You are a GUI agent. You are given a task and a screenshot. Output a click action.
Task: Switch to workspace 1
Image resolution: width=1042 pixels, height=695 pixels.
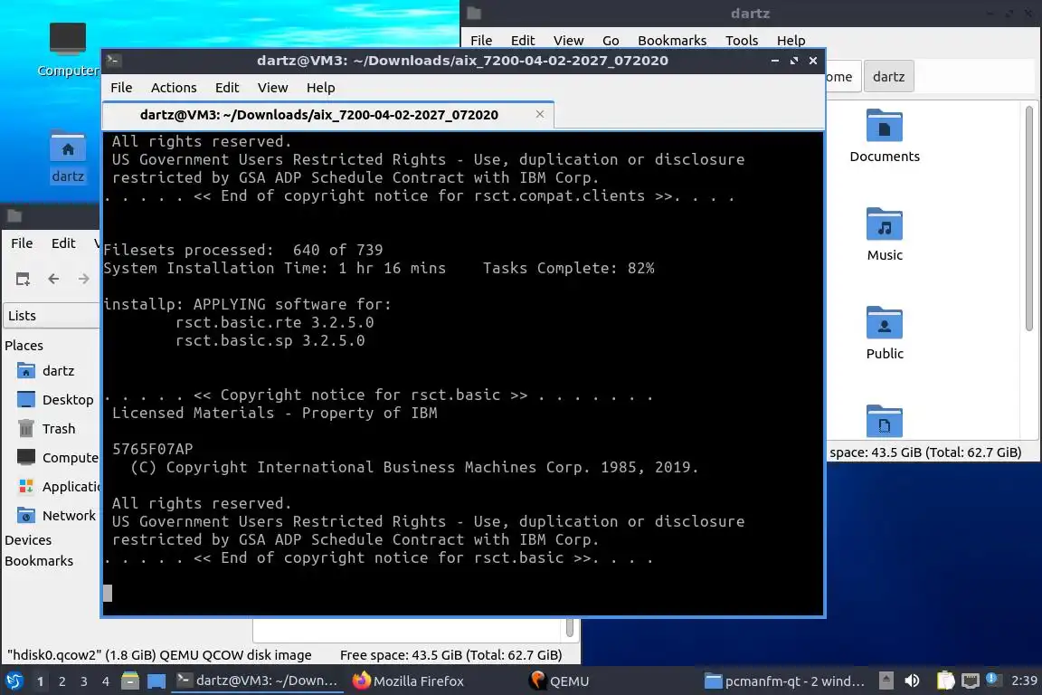tap(41, 681)
